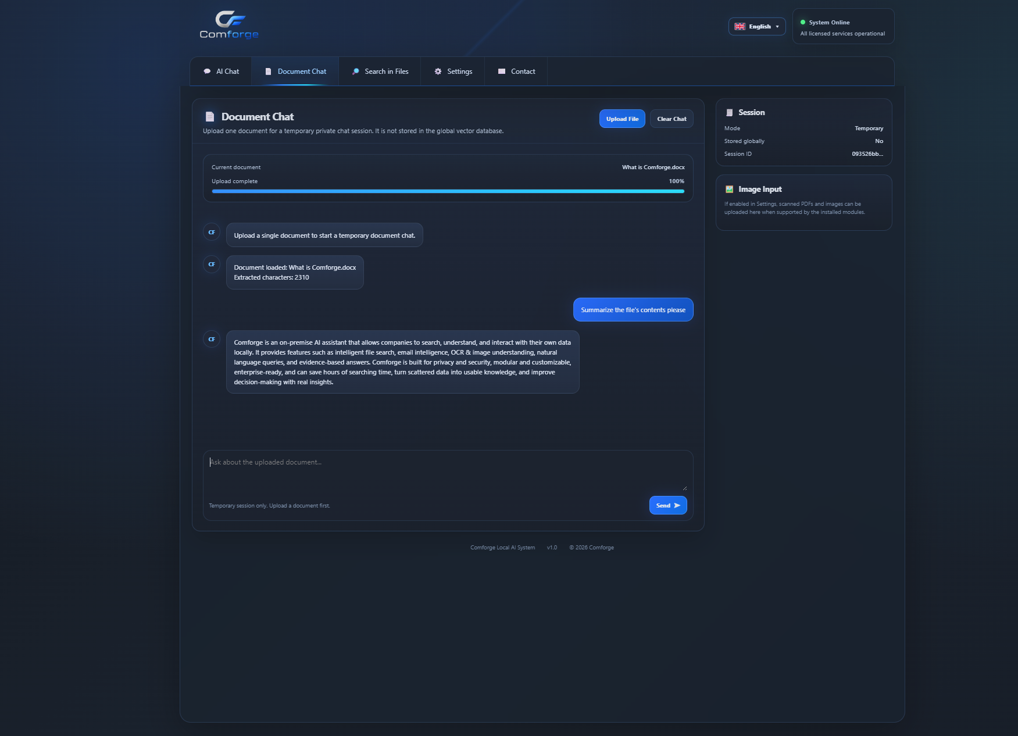This screenshot has width=1018, height=736.
Task: Open the Contact tab
Action: (x=516, y=72)
